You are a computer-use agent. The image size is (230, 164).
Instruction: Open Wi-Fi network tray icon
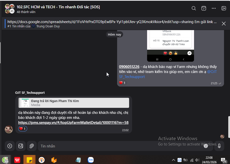[x=192, y=160]
